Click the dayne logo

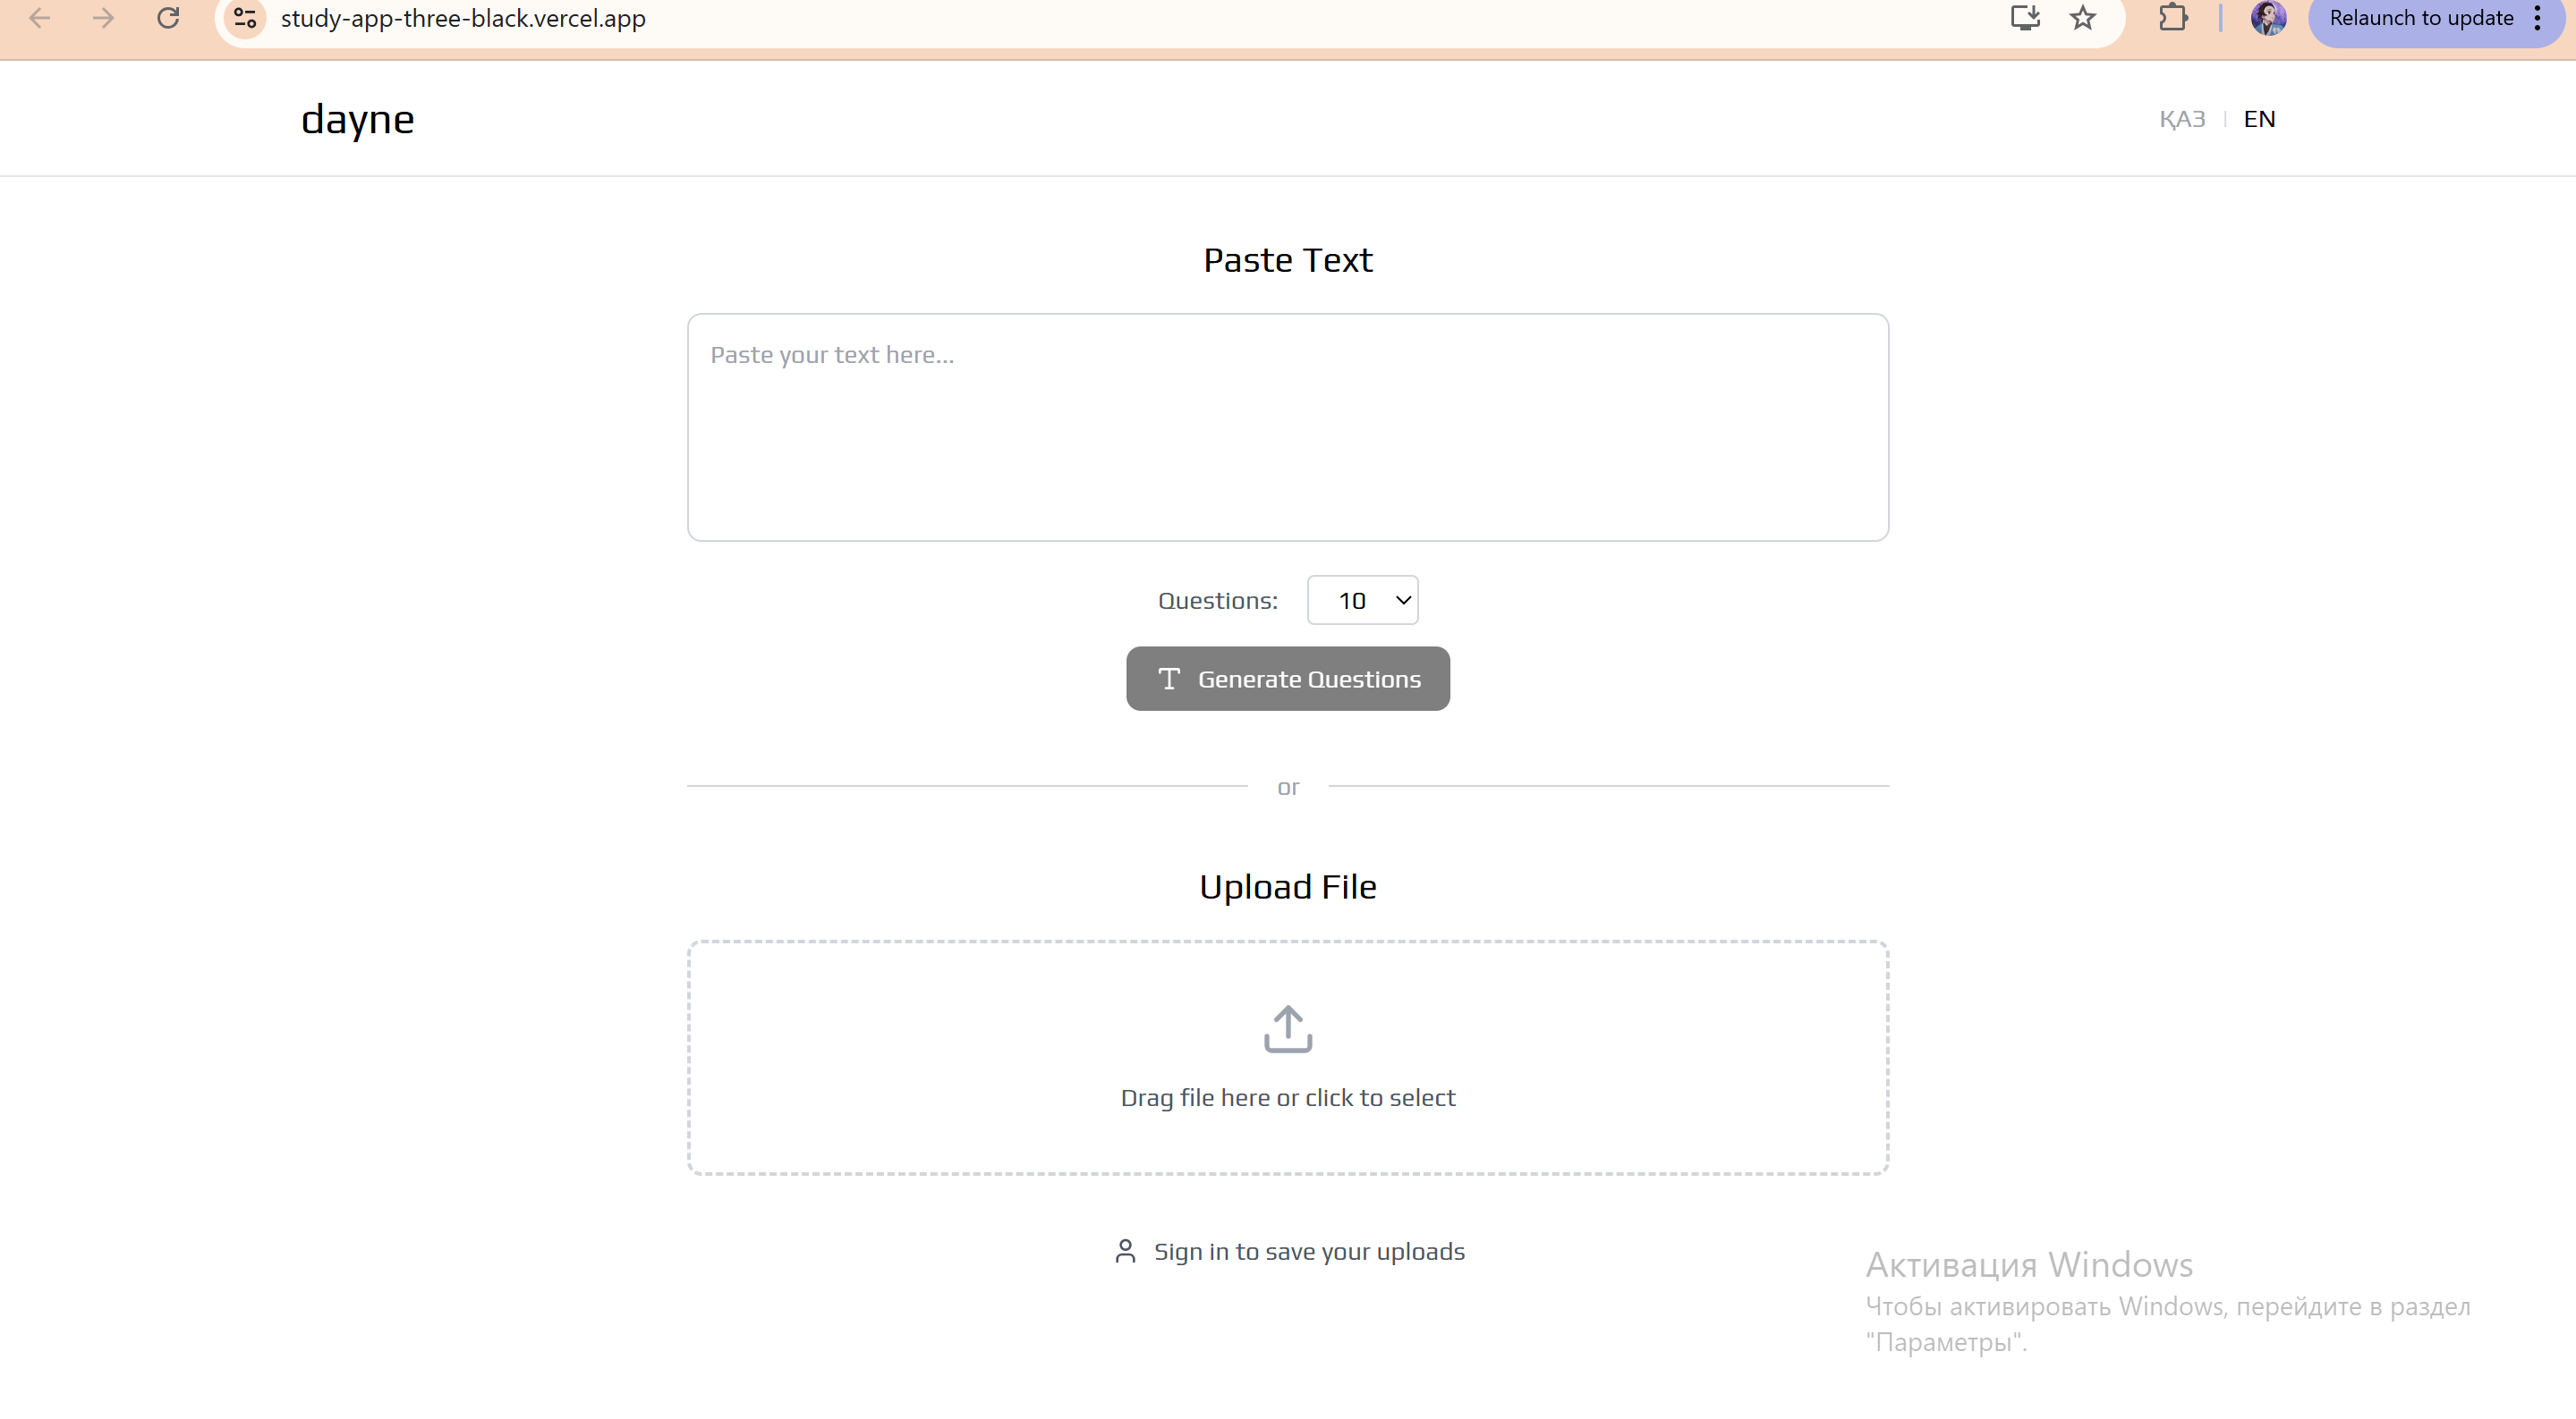[x=358, y=119]
